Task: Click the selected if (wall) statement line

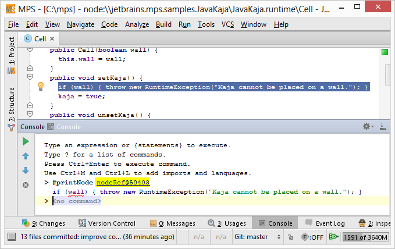Action: point(214,87)
